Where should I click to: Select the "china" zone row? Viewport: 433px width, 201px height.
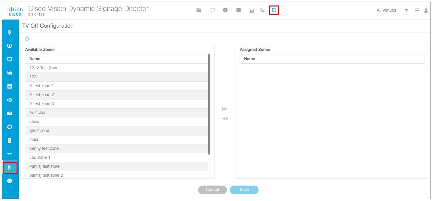[x=117, y=122]
